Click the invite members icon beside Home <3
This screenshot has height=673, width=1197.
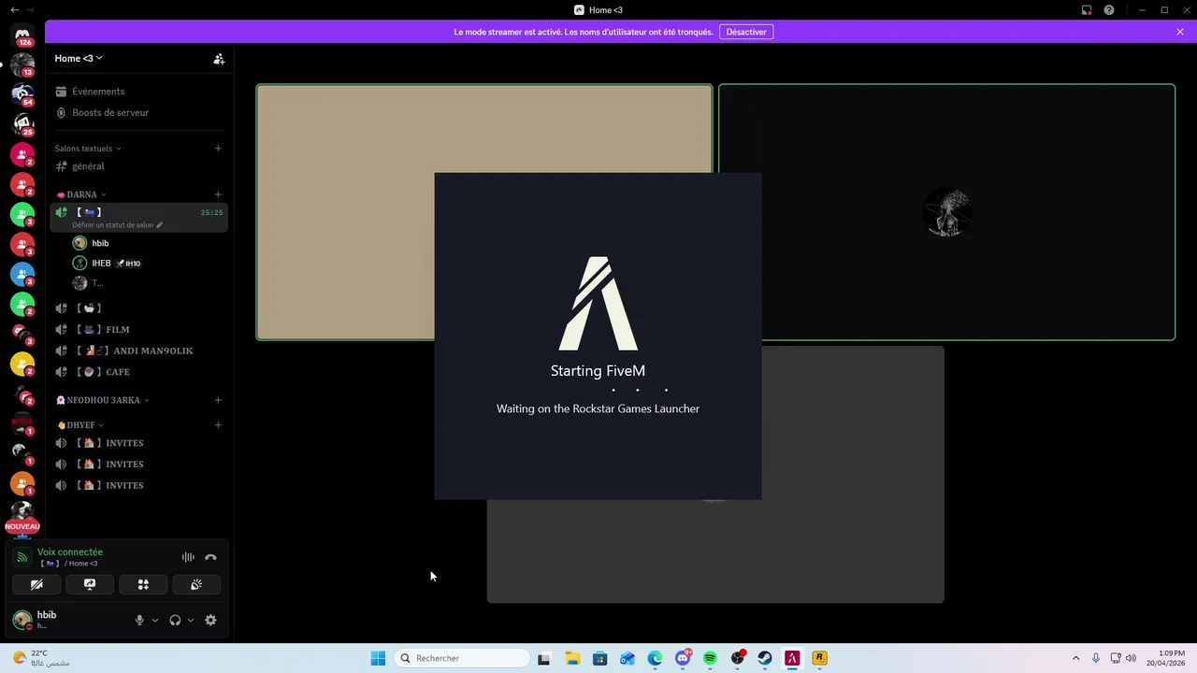(219, 59)
